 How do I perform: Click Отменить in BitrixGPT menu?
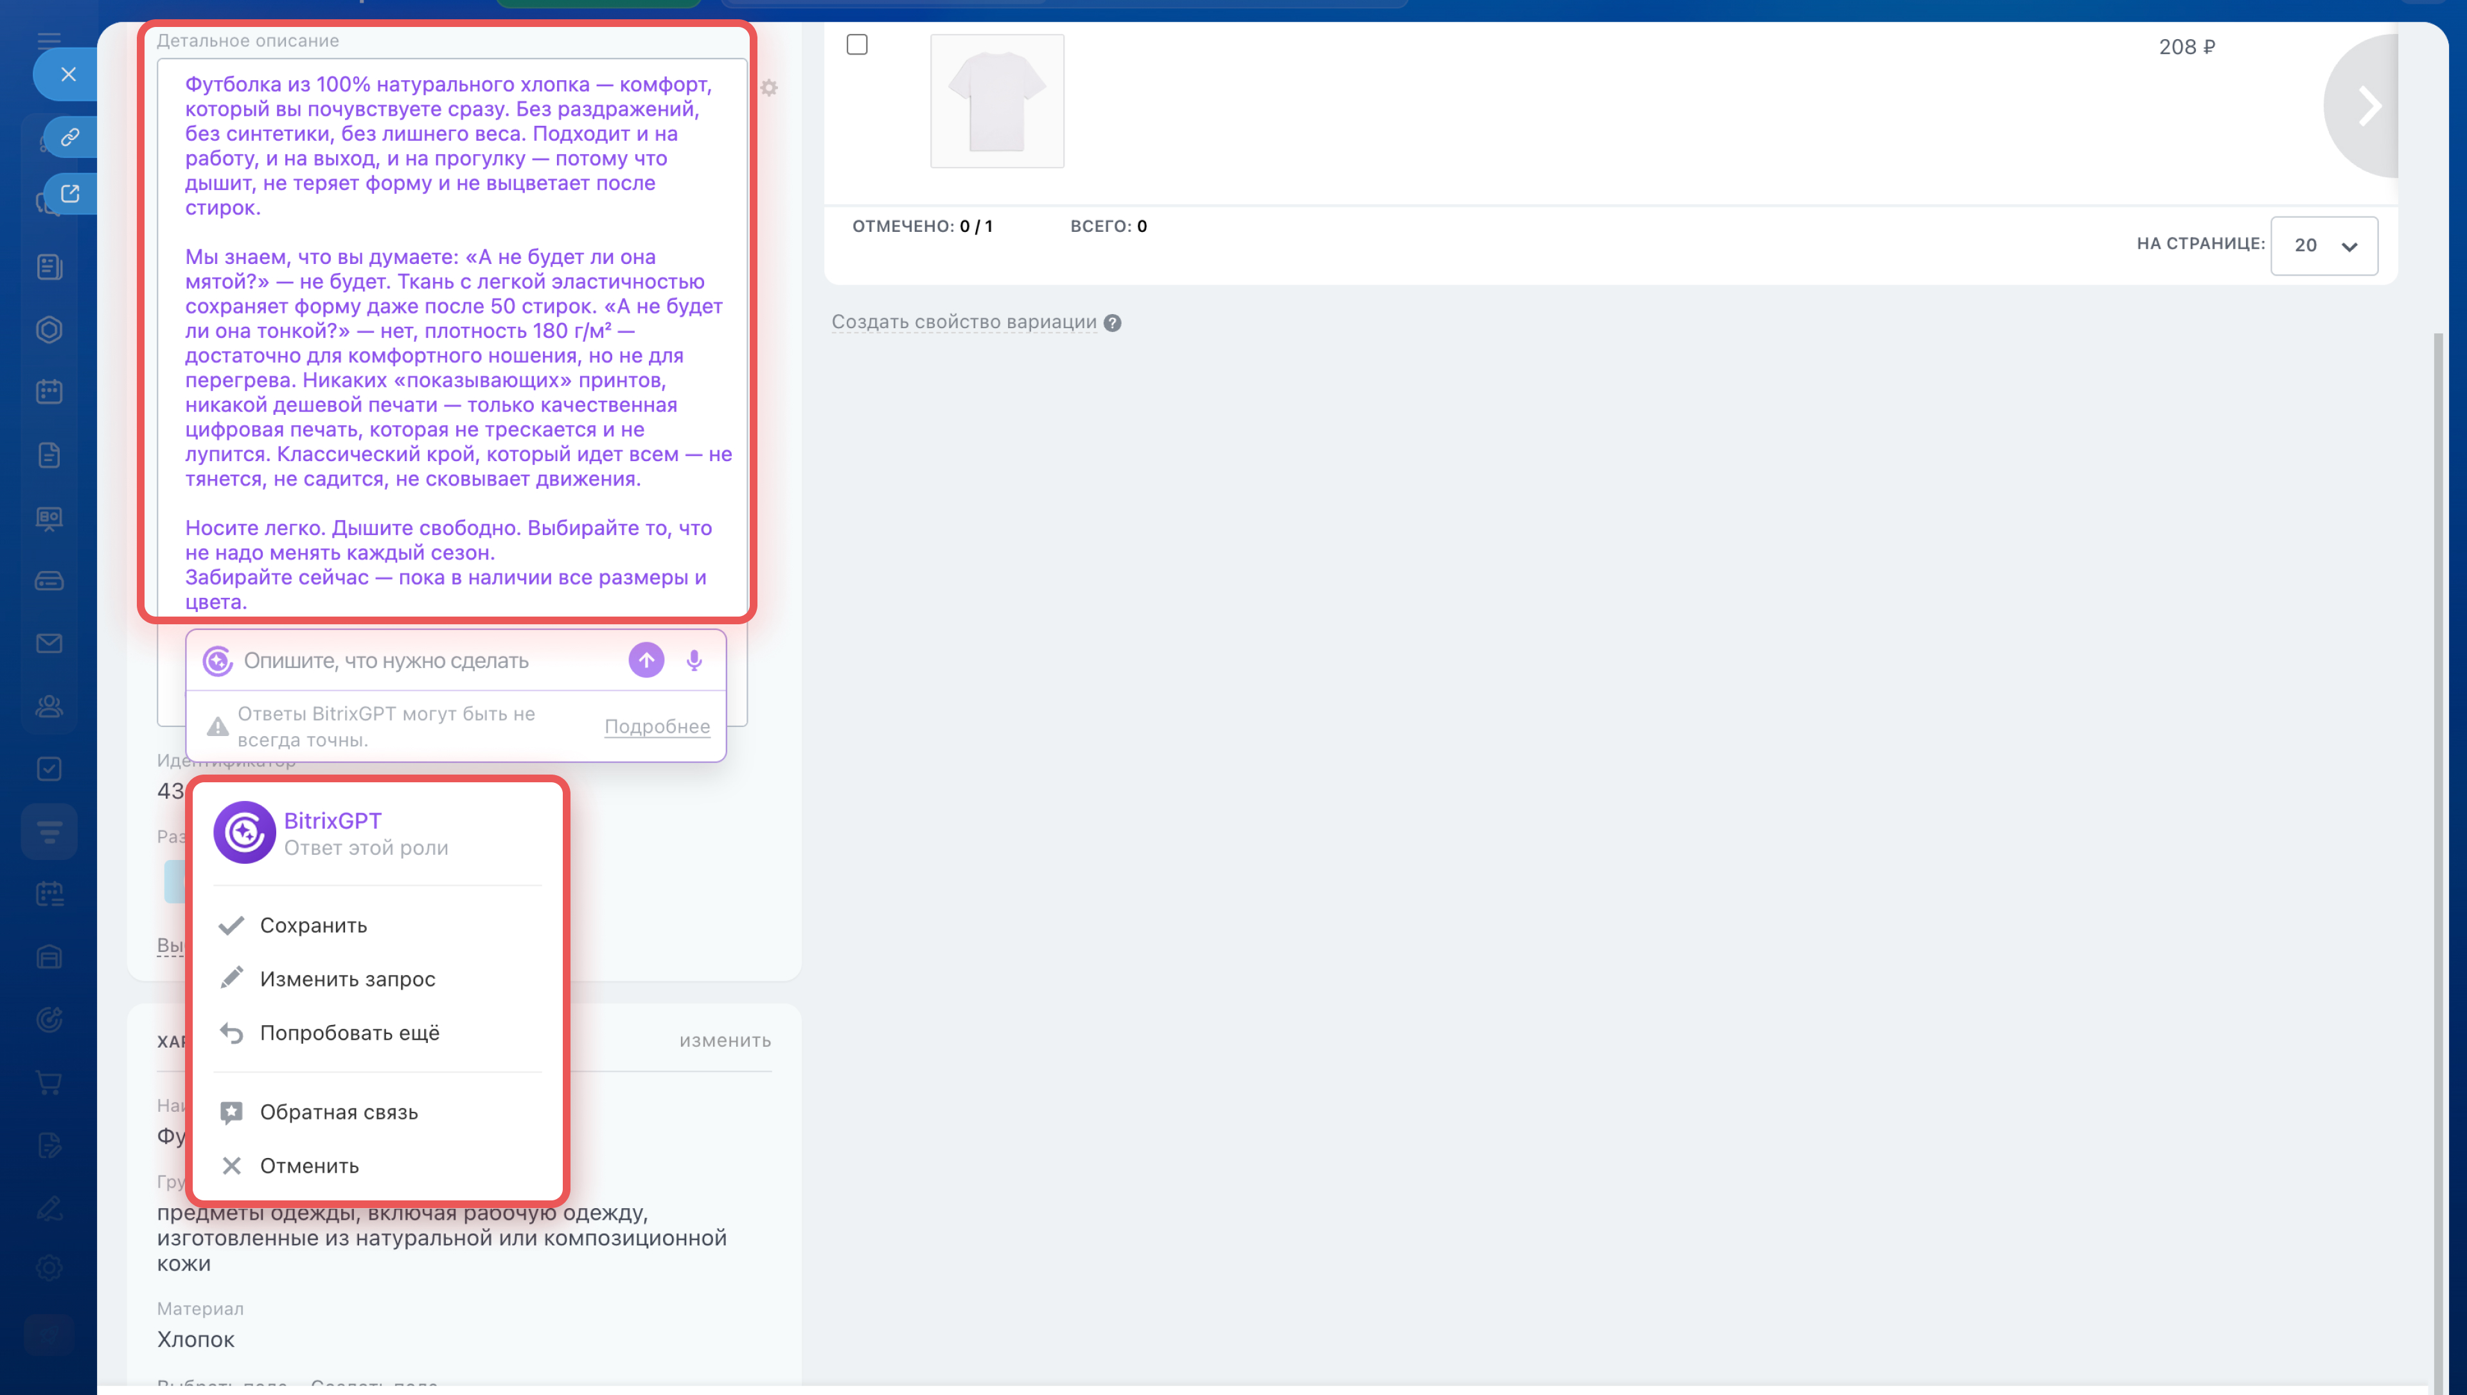[308, 1166]
